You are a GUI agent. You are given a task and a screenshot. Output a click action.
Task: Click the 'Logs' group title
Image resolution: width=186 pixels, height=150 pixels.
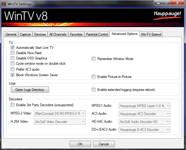(x=12, y=83)
